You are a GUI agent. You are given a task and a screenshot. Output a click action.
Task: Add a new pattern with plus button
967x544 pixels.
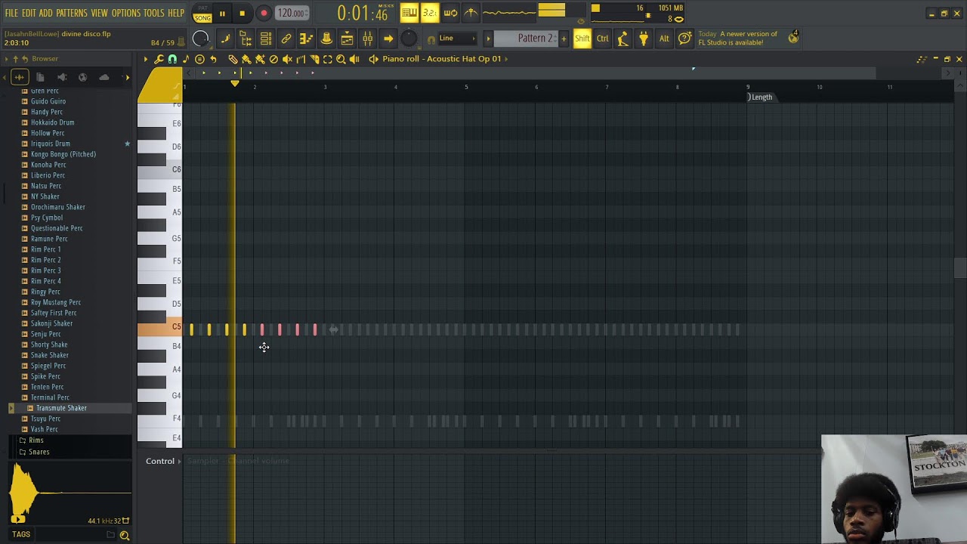564,39
